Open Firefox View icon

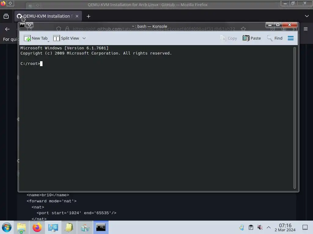tap(6, 16)
